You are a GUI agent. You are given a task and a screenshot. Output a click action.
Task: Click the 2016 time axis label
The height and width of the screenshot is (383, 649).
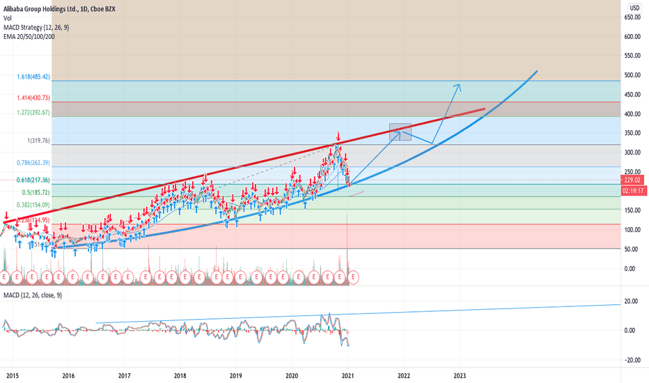[x=68, y=375]
